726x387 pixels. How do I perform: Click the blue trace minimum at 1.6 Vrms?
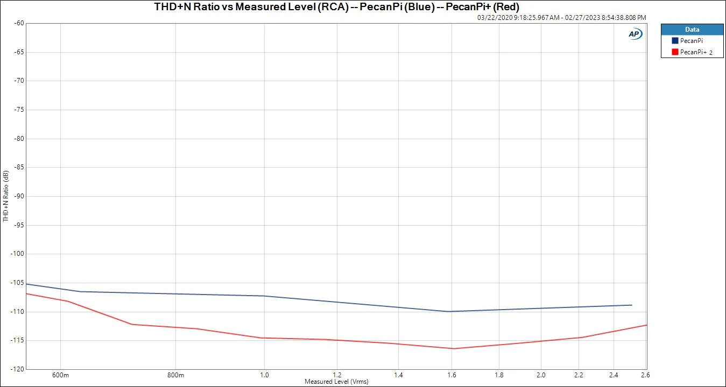[x=449, y=311]
